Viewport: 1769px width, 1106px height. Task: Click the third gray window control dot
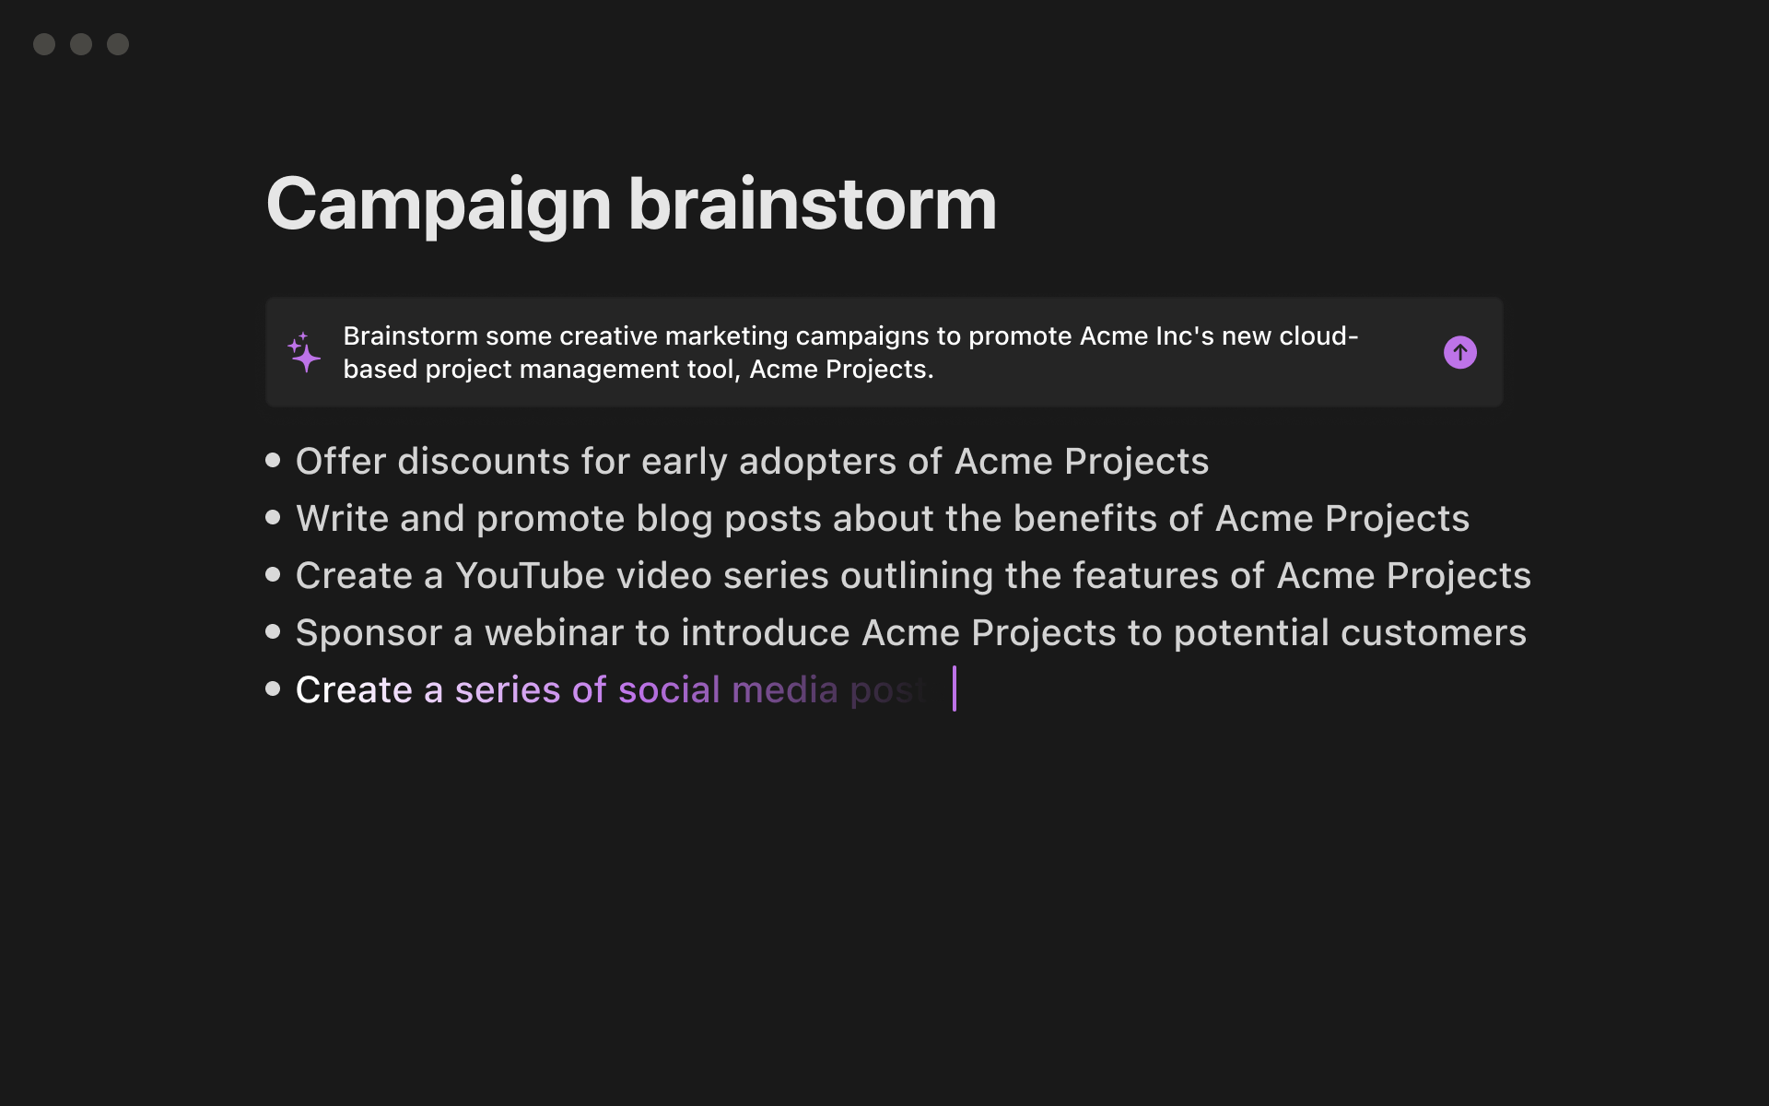tap(118, 44)
